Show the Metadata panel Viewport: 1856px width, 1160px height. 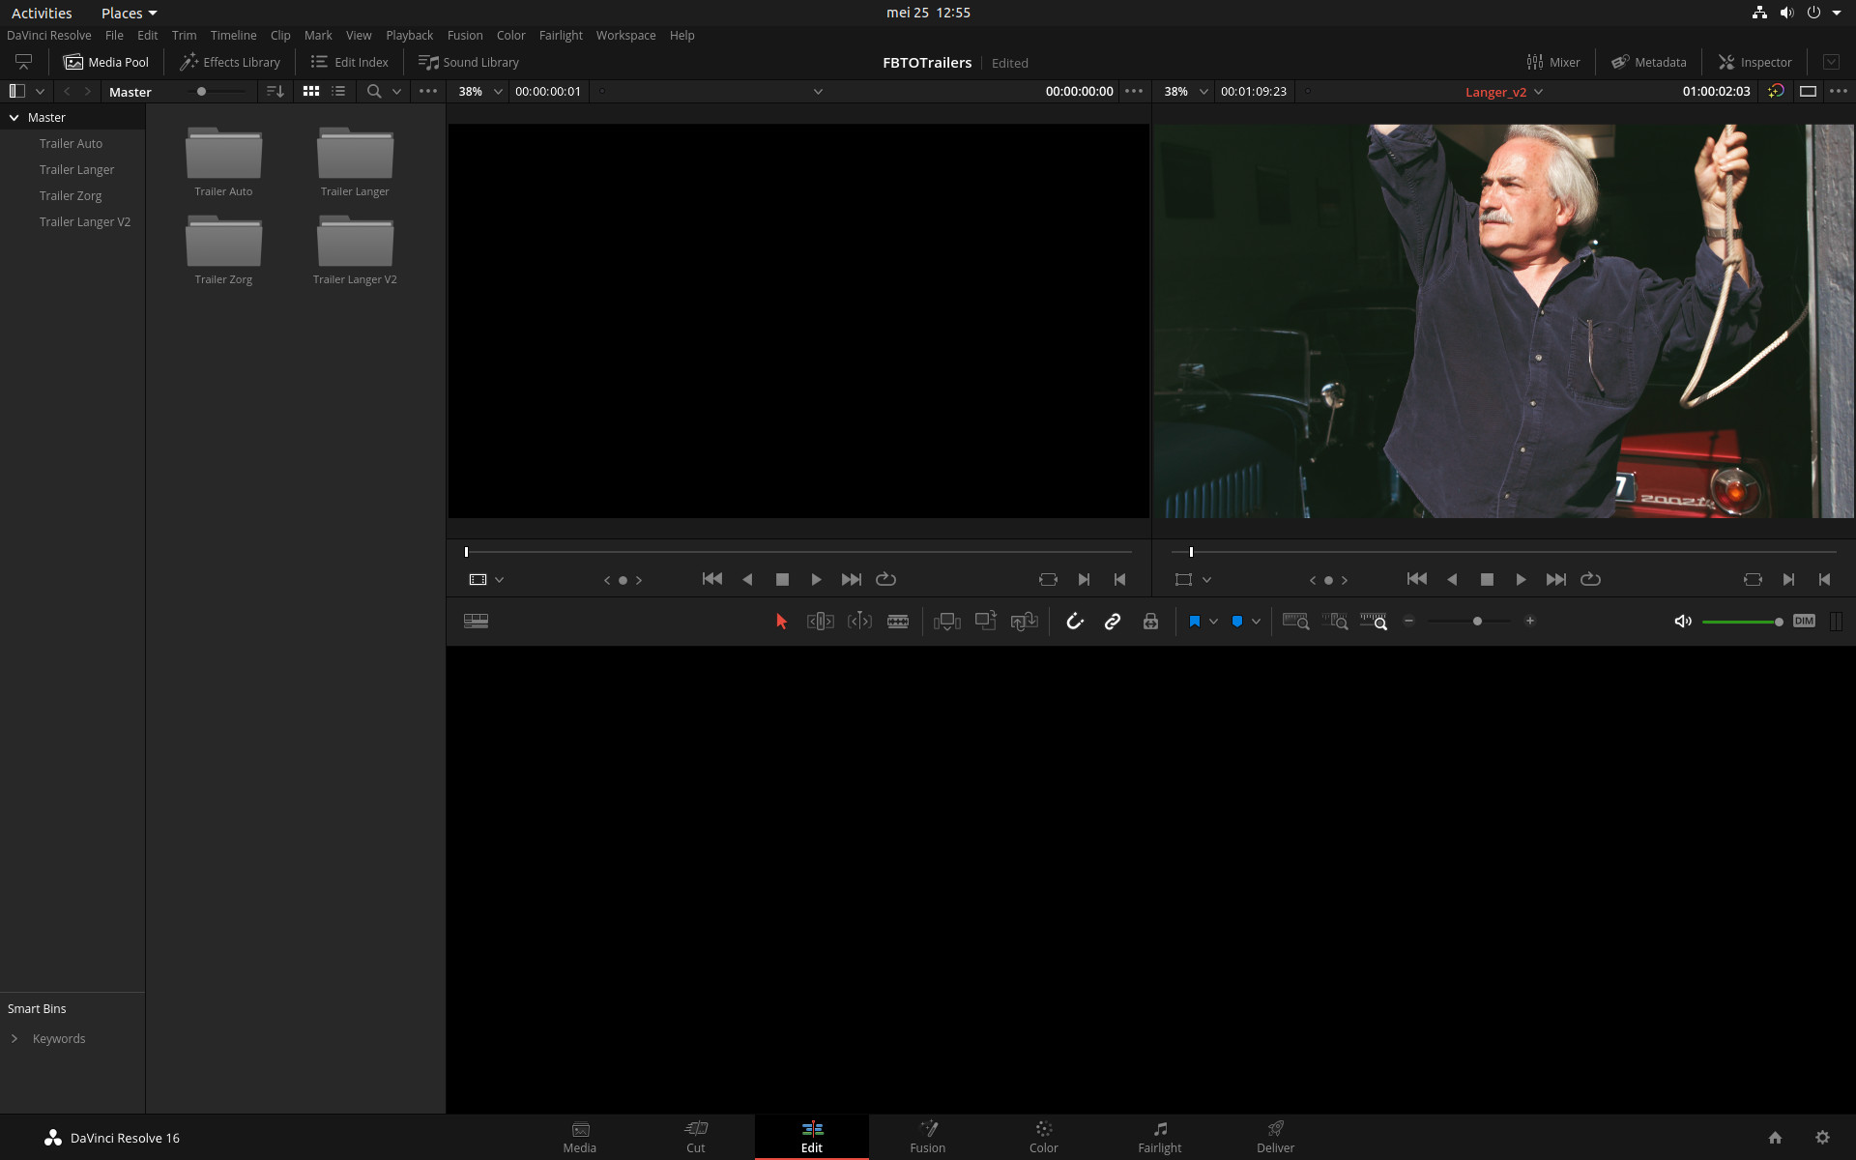click(x=1648, y=62)
